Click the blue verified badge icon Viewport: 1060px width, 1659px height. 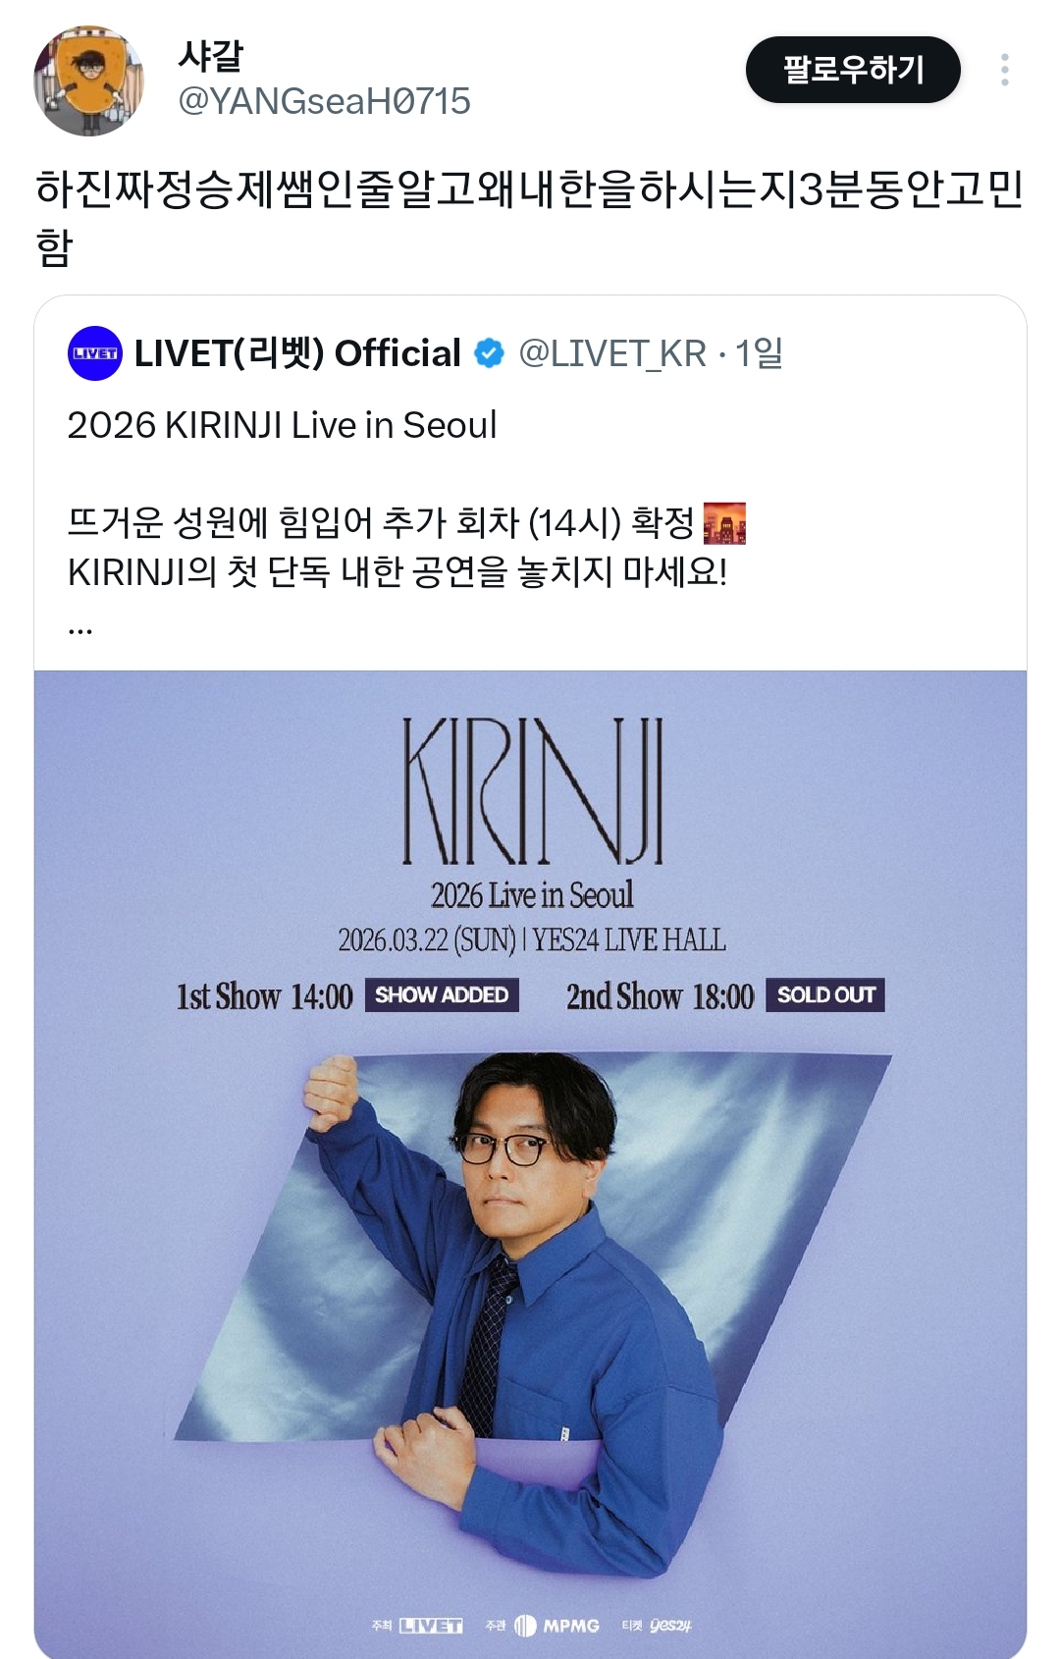[x=490, y=353]
